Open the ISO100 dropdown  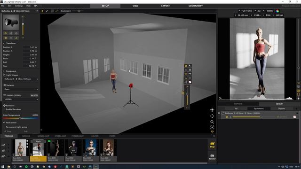278,15
